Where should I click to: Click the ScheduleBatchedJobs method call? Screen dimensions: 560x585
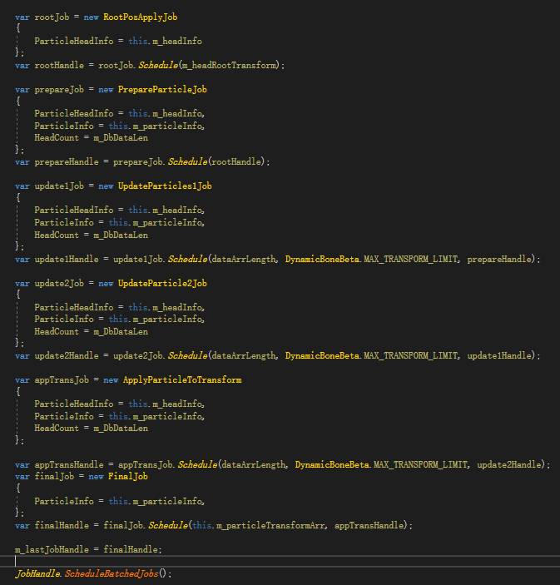click(112, 573)
